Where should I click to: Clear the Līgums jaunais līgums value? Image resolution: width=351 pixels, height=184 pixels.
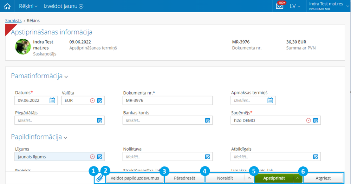(x=92, y=157)
